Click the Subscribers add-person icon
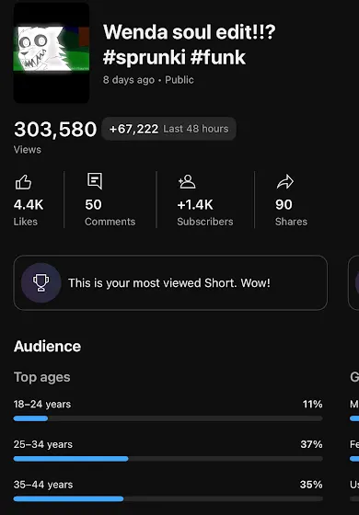This screenshot has width=359, height=515. (x=187, y=182)
